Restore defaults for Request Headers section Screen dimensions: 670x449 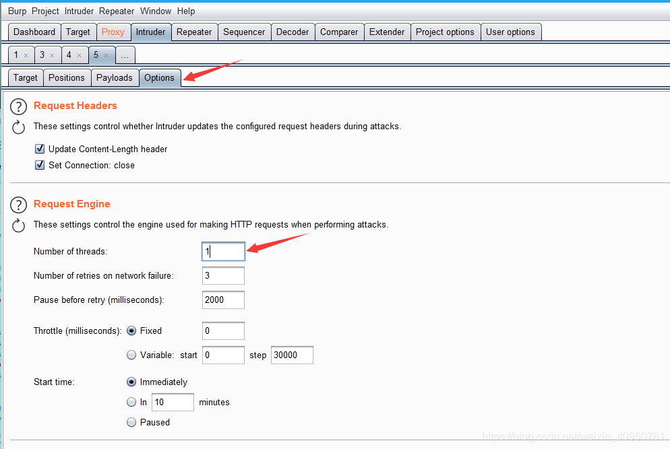(x=18, y=127)
